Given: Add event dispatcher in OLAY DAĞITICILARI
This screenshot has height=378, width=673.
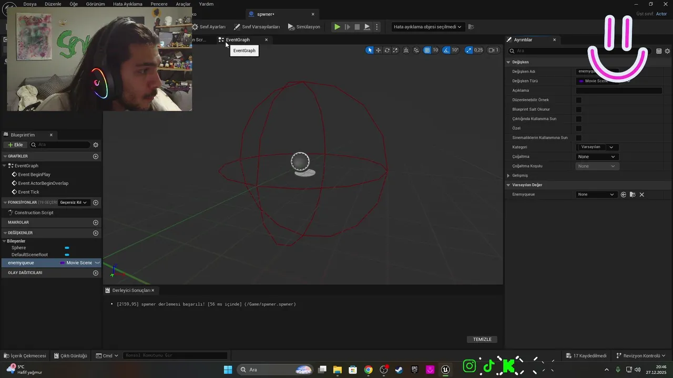Looking at the screenshot, I should (x=96, y=273).
